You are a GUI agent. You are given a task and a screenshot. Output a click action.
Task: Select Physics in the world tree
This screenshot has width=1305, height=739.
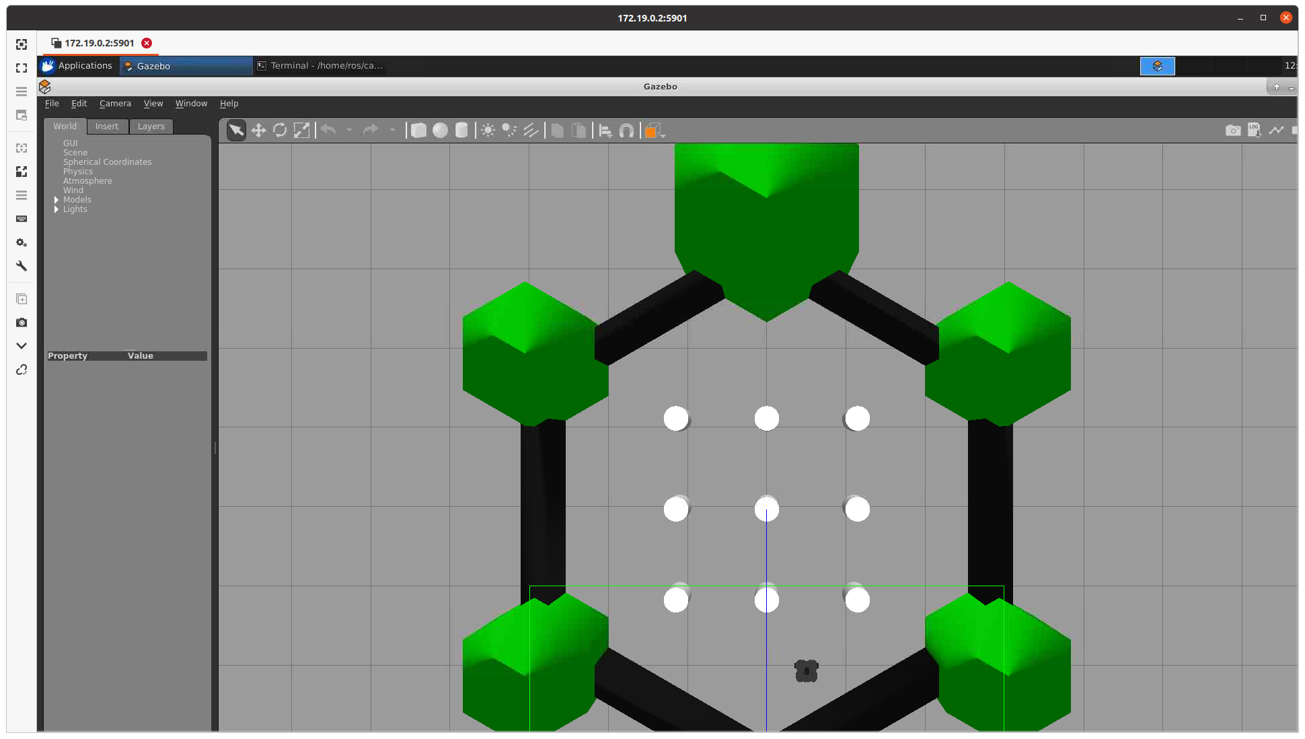point(78,171)
